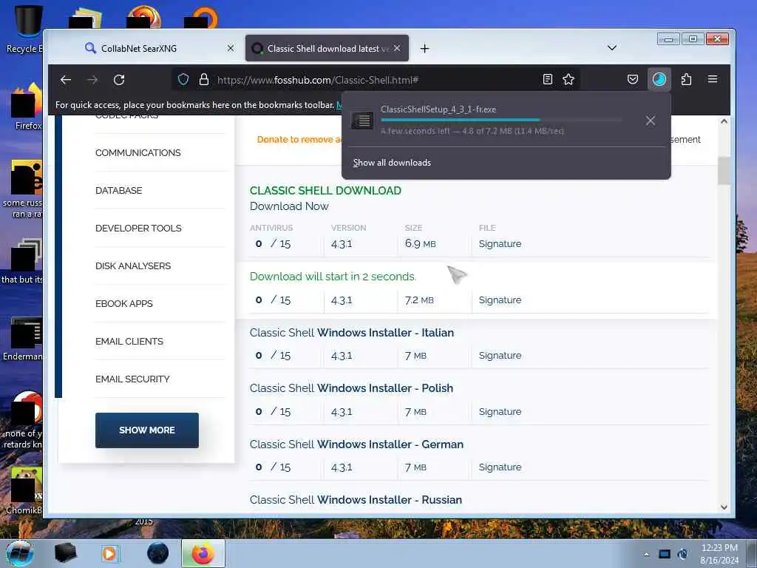Close the CollabNet SearXNG tab
Image resolution: width=757 pixels, height=568 pixels.
(x=231, y=48)
